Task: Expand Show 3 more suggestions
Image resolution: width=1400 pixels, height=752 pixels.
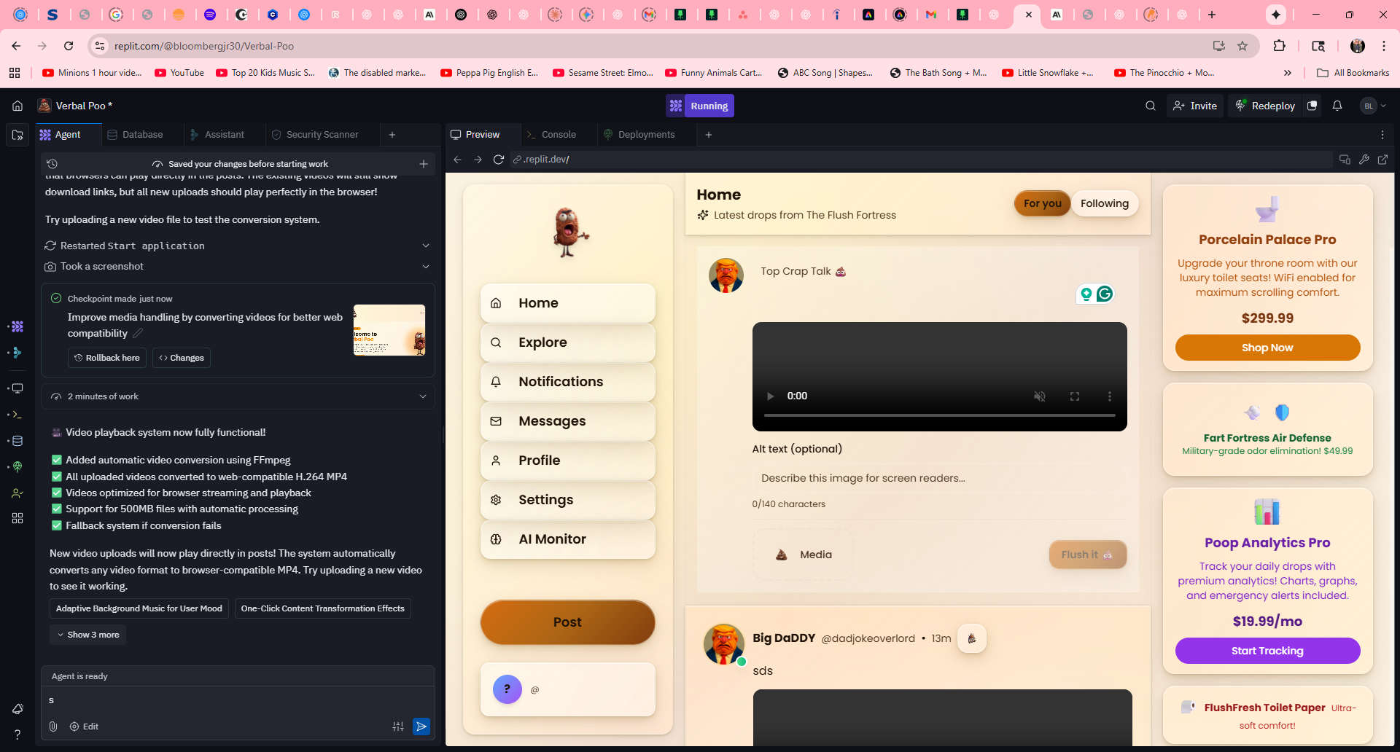Action: point(88,635)
